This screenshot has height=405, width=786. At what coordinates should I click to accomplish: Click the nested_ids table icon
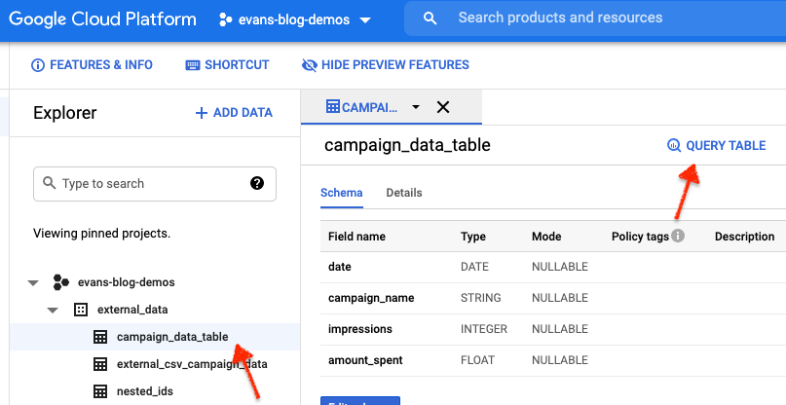99,391
